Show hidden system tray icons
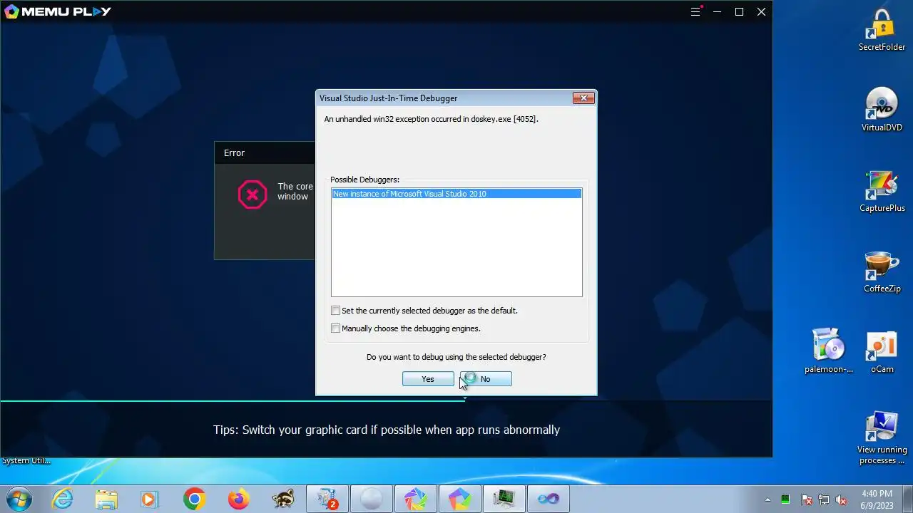 coord(768,499)
